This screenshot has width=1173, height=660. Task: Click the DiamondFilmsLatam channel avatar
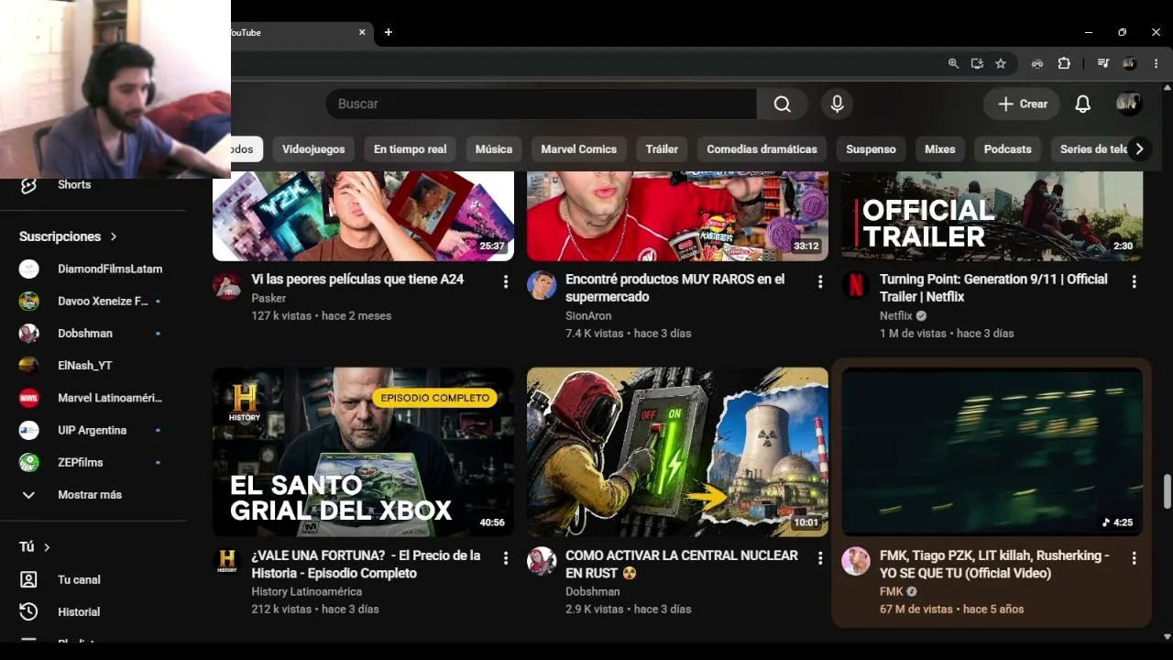[29, 269]
